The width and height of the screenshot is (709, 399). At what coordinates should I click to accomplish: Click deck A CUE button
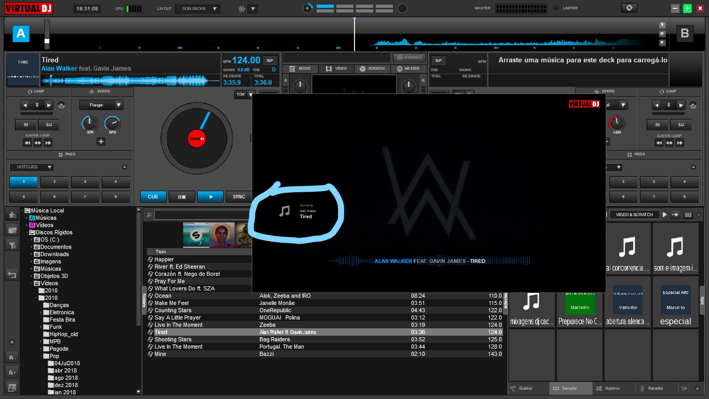point(153,197)
